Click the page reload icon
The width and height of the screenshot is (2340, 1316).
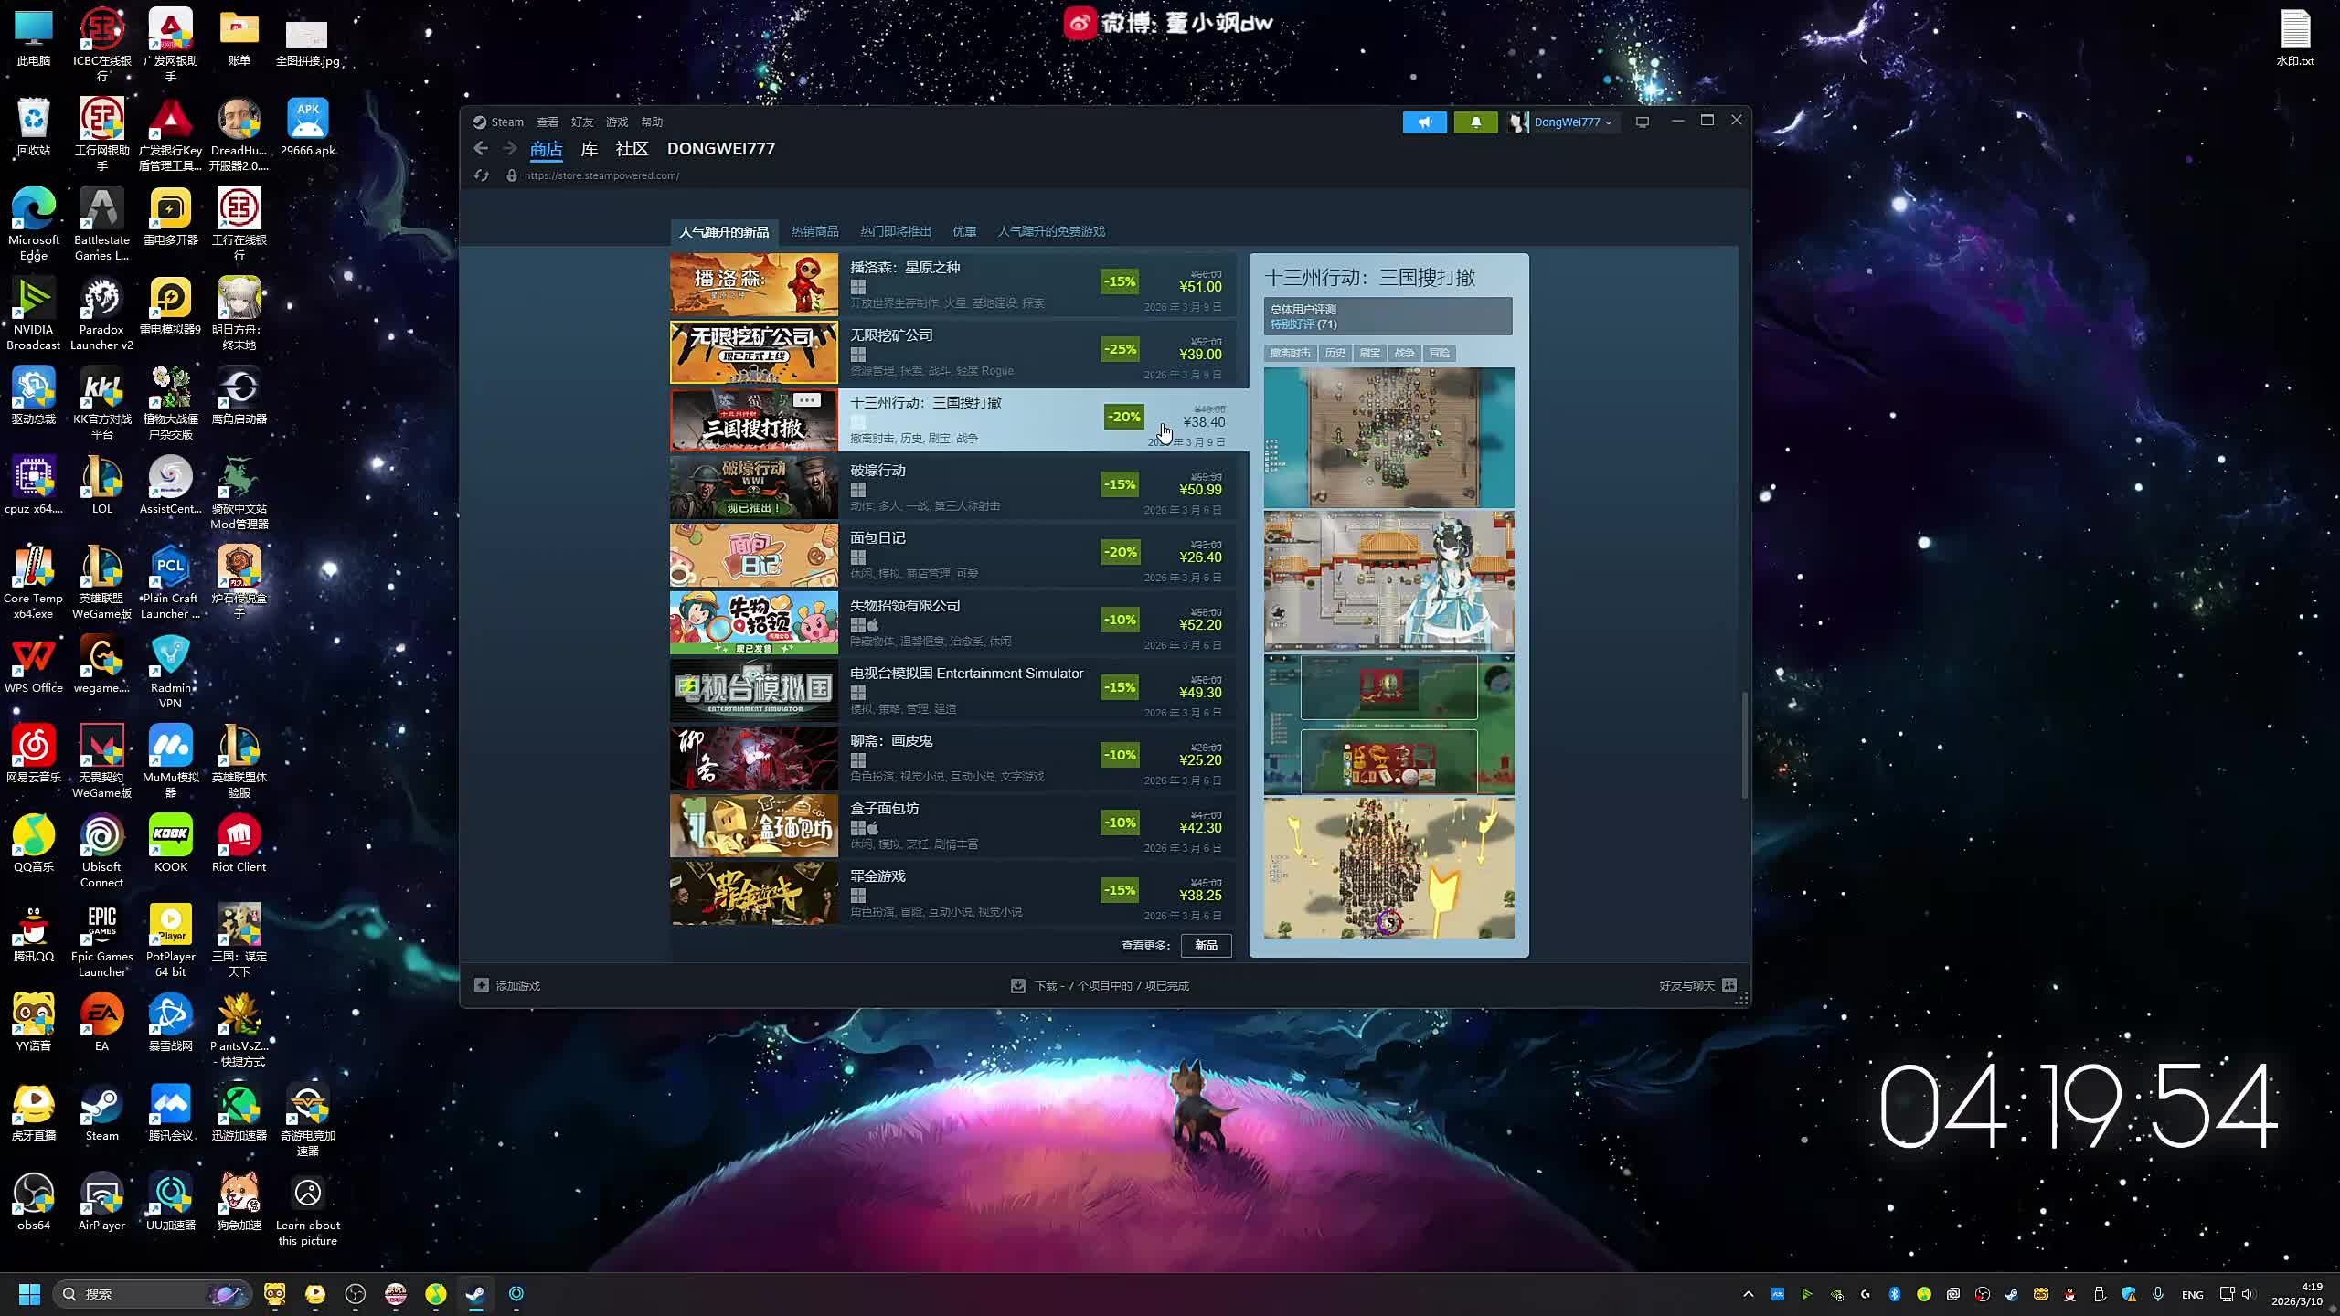tap(482, 175)
